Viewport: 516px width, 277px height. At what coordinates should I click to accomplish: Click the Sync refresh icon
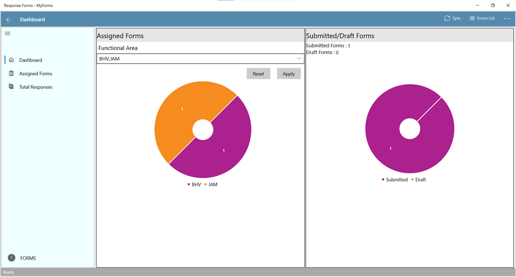(x=447, y=18)
